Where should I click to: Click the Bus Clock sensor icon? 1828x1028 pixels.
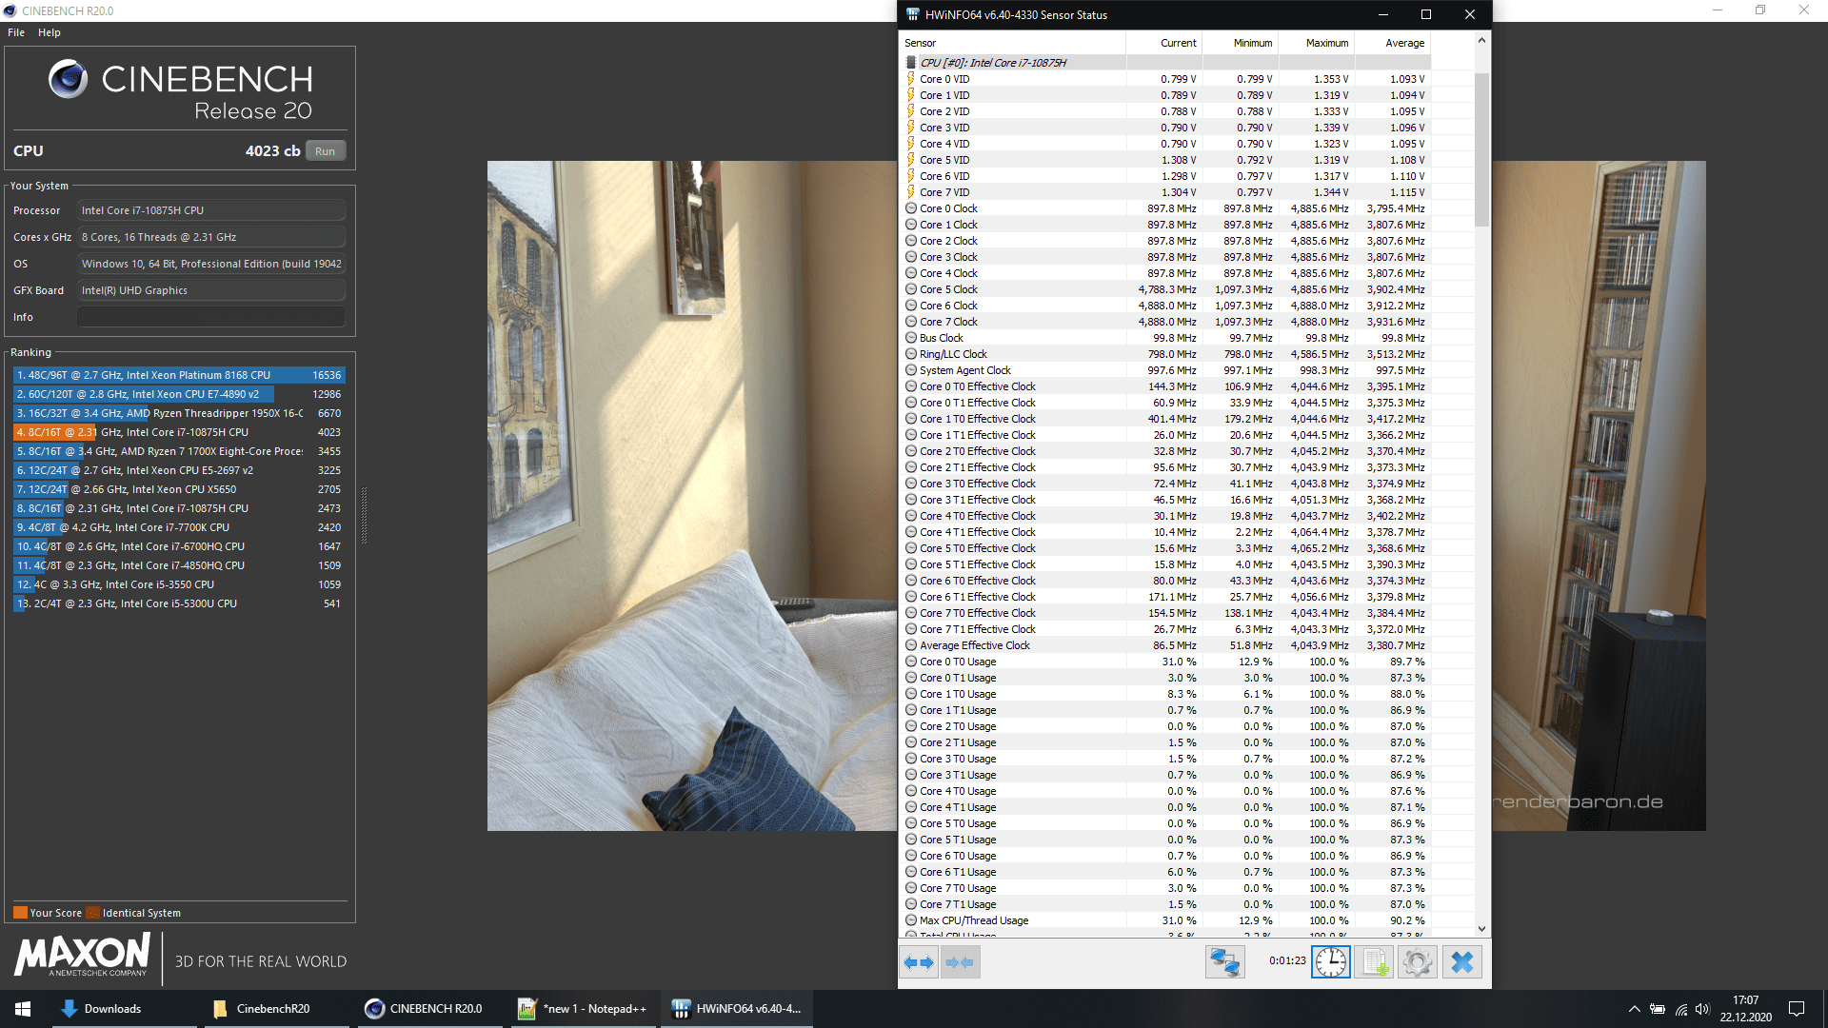[x=910, y=338]
